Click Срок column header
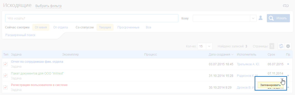The height and width of the screenshot is (95, 295). point(271,55)
